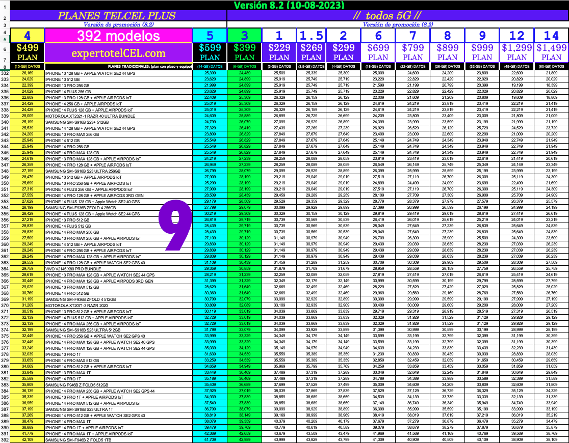This screenshot has height=443, width=569.
Task: Click the "(60-GB) DATOS" header cell
Action: (x=552, y=67)
